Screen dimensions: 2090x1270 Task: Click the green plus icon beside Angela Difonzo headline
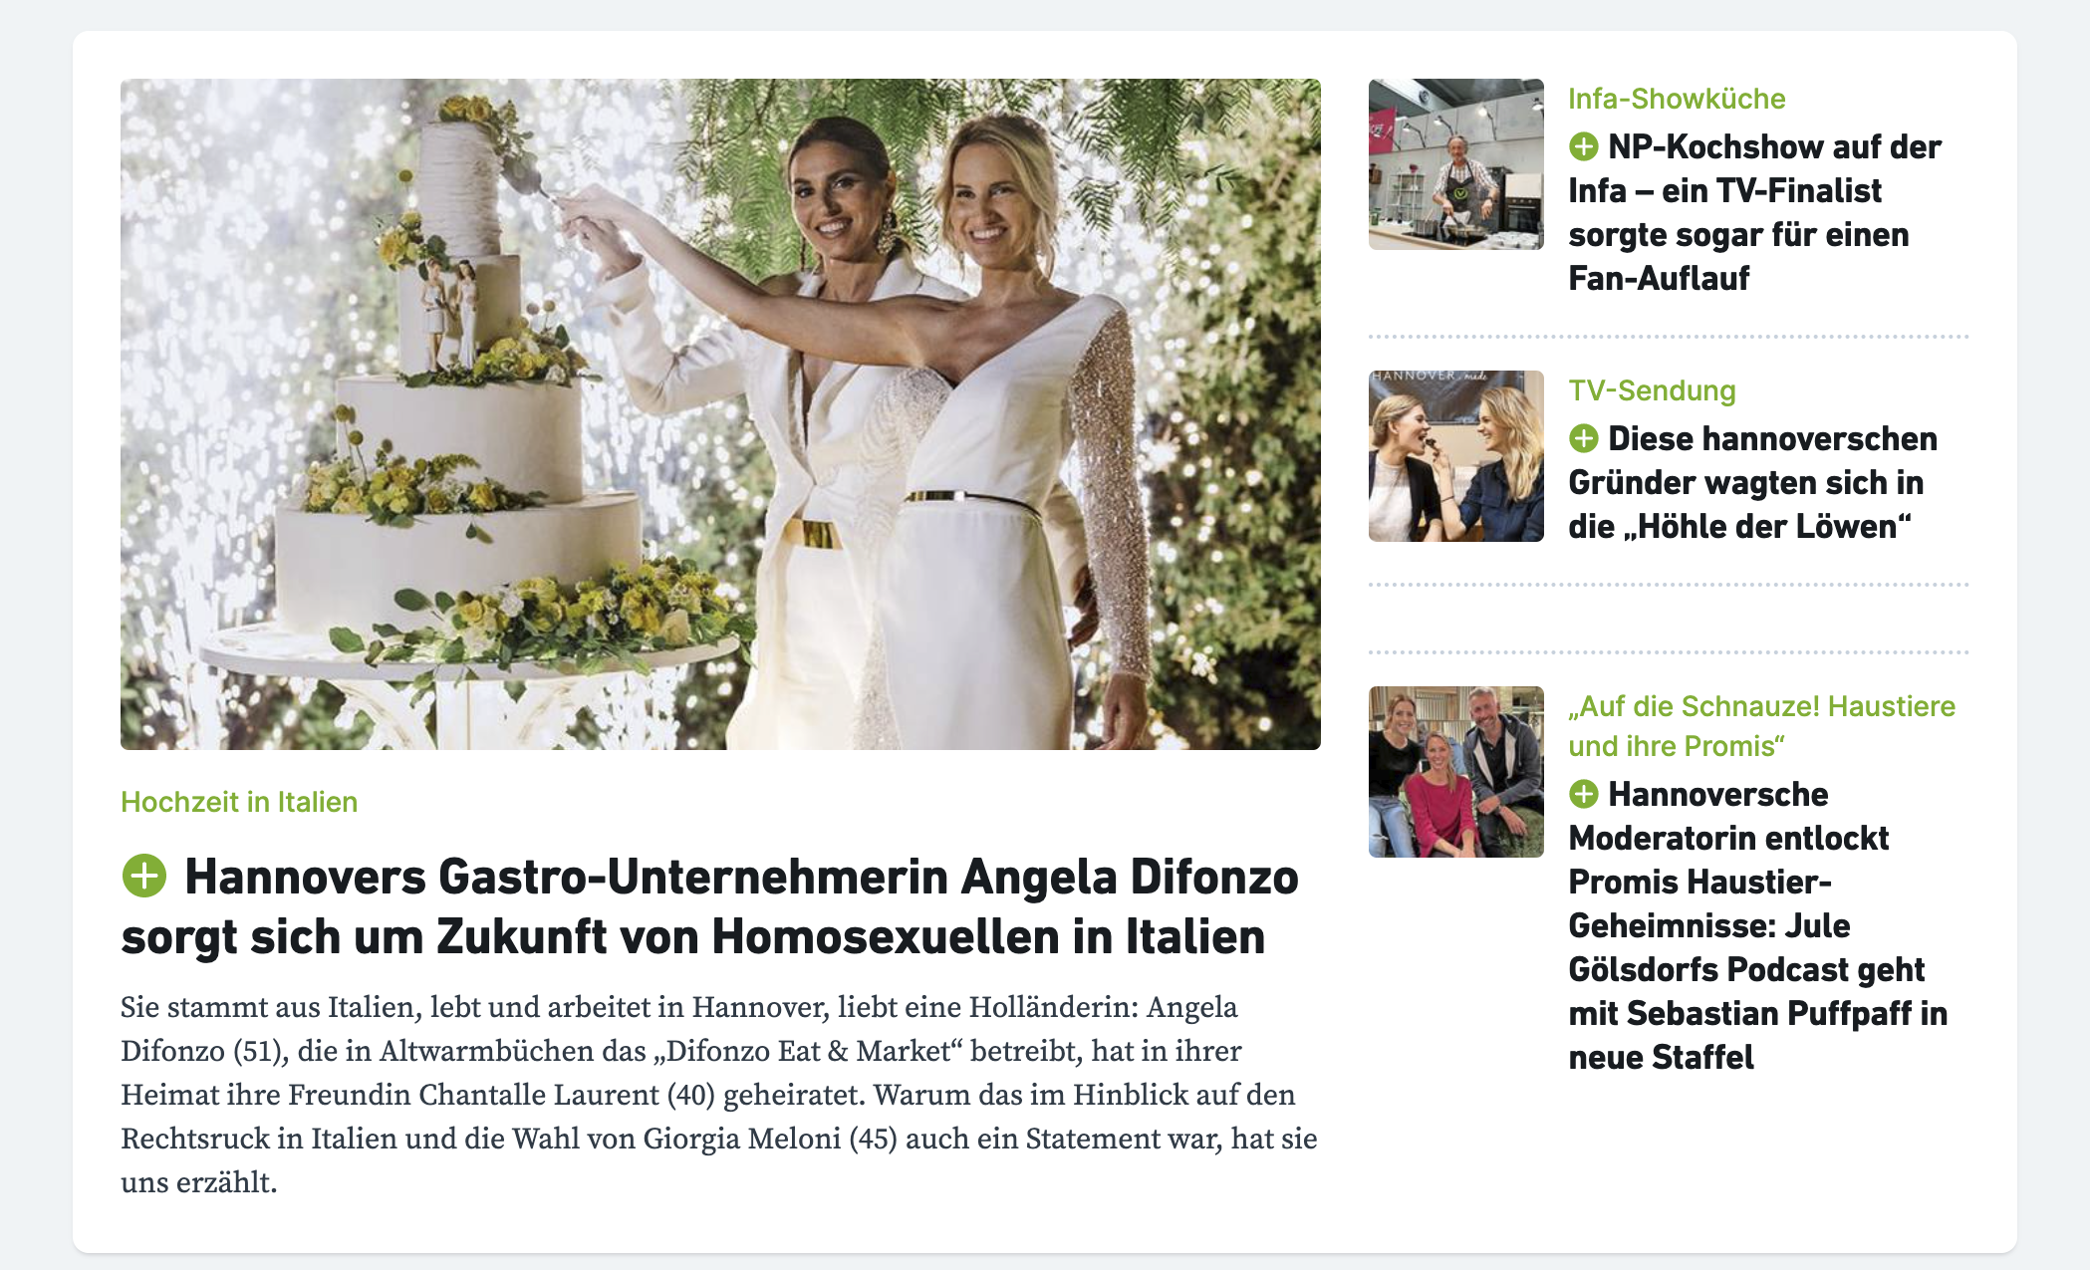[x=144, y=877]
